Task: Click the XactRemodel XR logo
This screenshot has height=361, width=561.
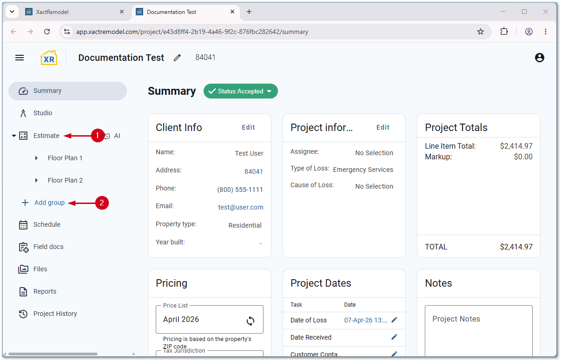Action: [49, 58]
